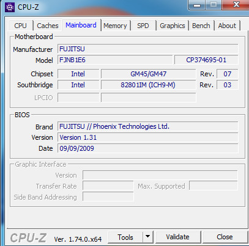
Task: Click the CP374695-01 model revision field
Action: (206, 60)
